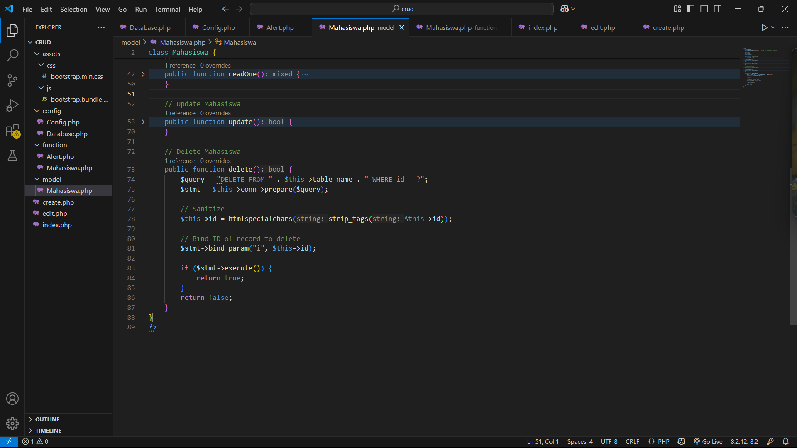Open the Search view in activity bar
Image resolution: width=797 pixels, height=448 pixels.
tap(12, 55)
